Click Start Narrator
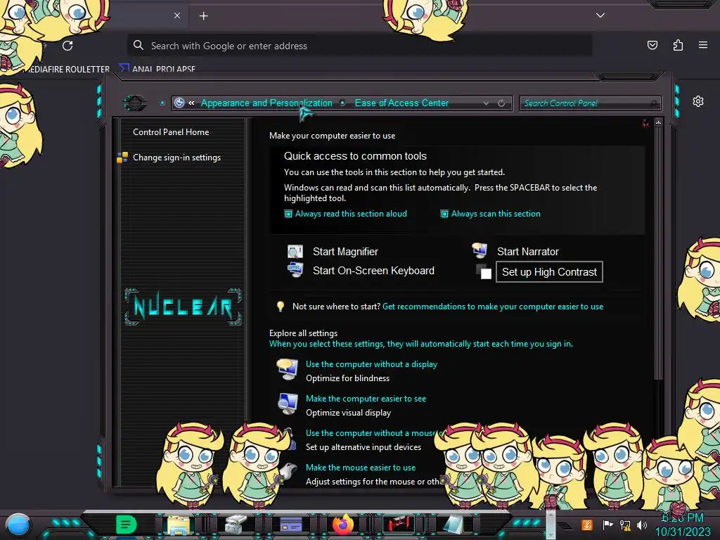Screen dimensions: 720x540 (x=527, y=252)
